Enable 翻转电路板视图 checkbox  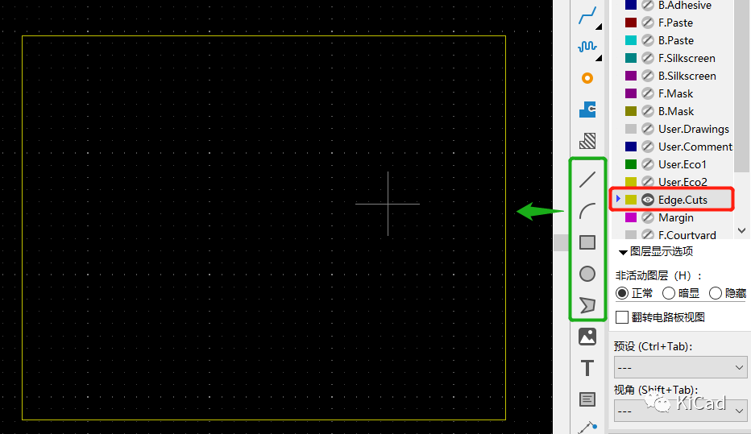coord(622,317)
